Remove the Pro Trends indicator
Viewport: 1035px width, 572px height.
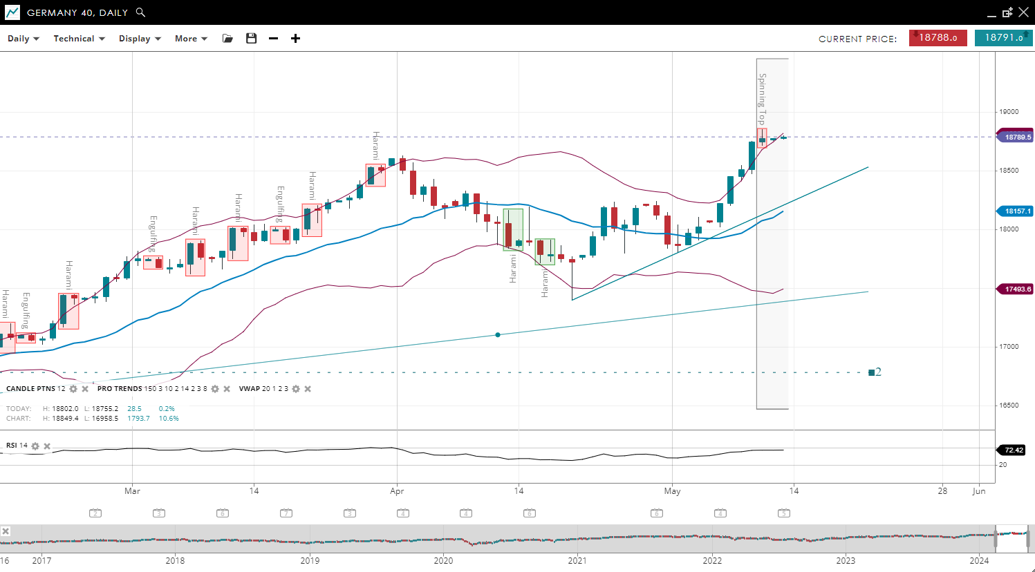point(227,389)
